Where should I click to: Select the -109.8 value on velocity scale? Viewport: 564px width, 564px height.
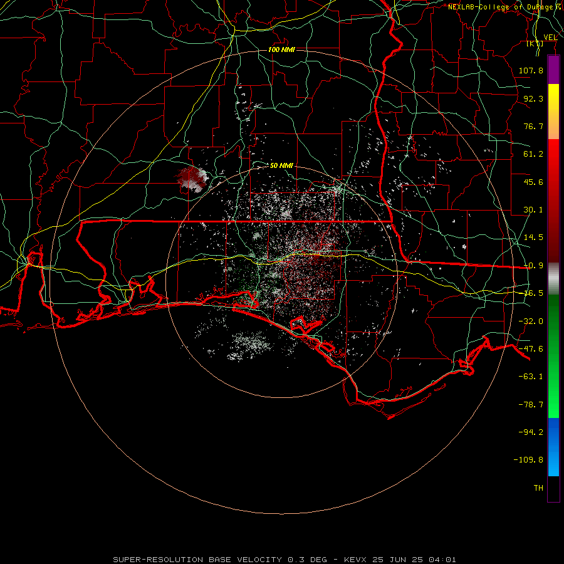tap(528, 460)
